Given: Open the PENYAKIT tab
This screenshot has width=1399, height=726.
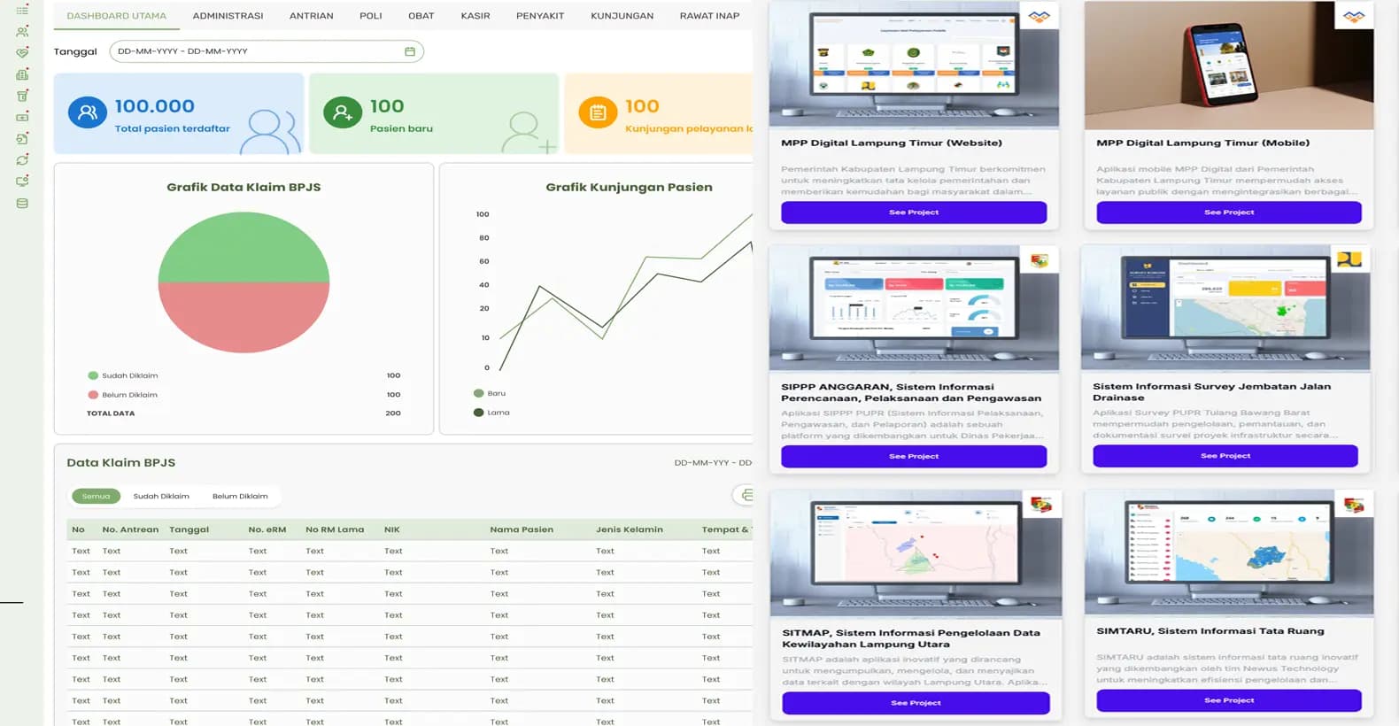Looking at the screenshot, I should [540, 16].
